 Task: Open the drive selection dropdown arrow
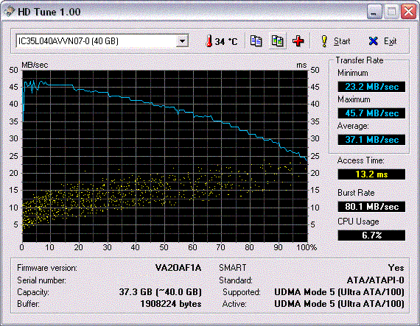(182, 41)
